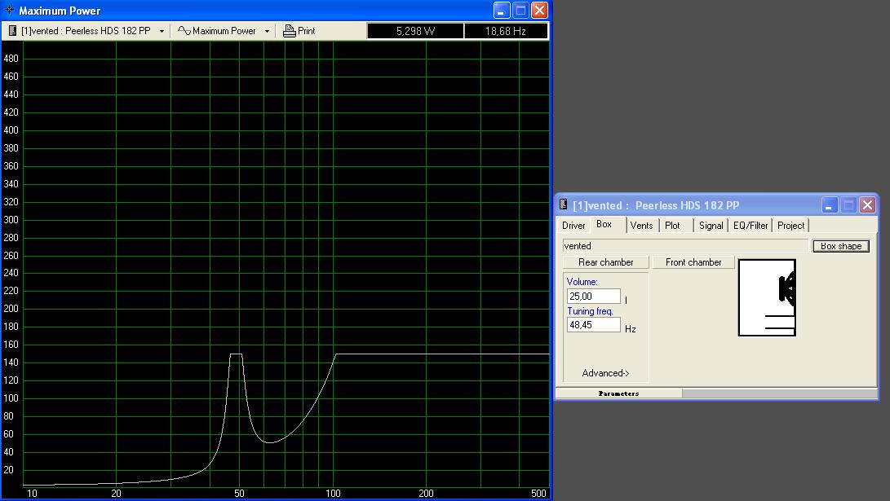This screenshot has height=501, width=890.
Task: Expand the Advanced box settings
Action: coord(605,373)
